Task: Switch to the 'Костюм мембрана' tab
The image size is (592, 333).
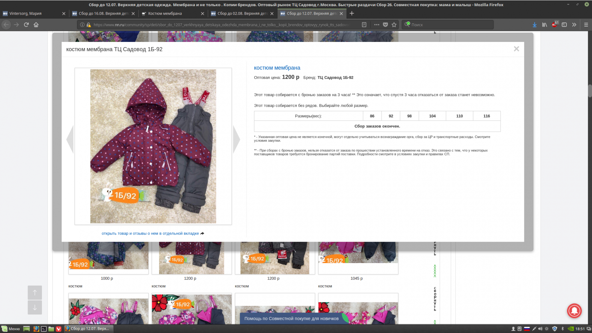Action: (173, 13)
